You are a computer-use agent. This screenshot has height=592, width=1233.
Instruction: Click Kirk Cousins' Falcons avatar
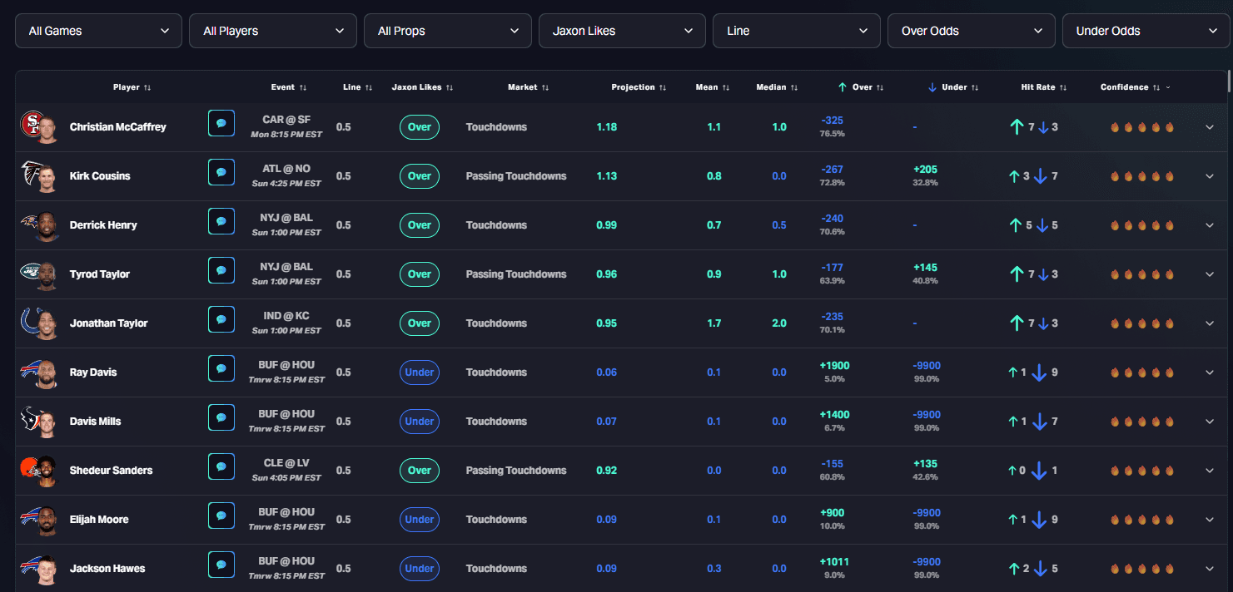coord(39,176)
